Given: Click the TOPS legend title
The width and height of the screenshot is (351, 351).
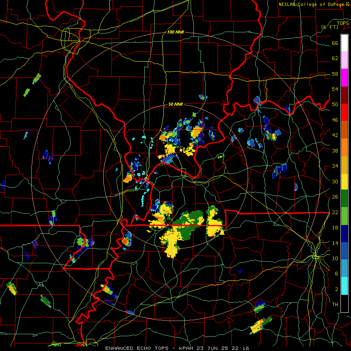Looking at the screenshot, I should click(x=343, y=23).
